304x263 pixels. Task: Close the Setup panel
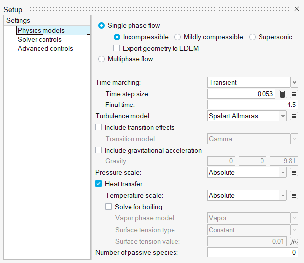tap(297, 9)
